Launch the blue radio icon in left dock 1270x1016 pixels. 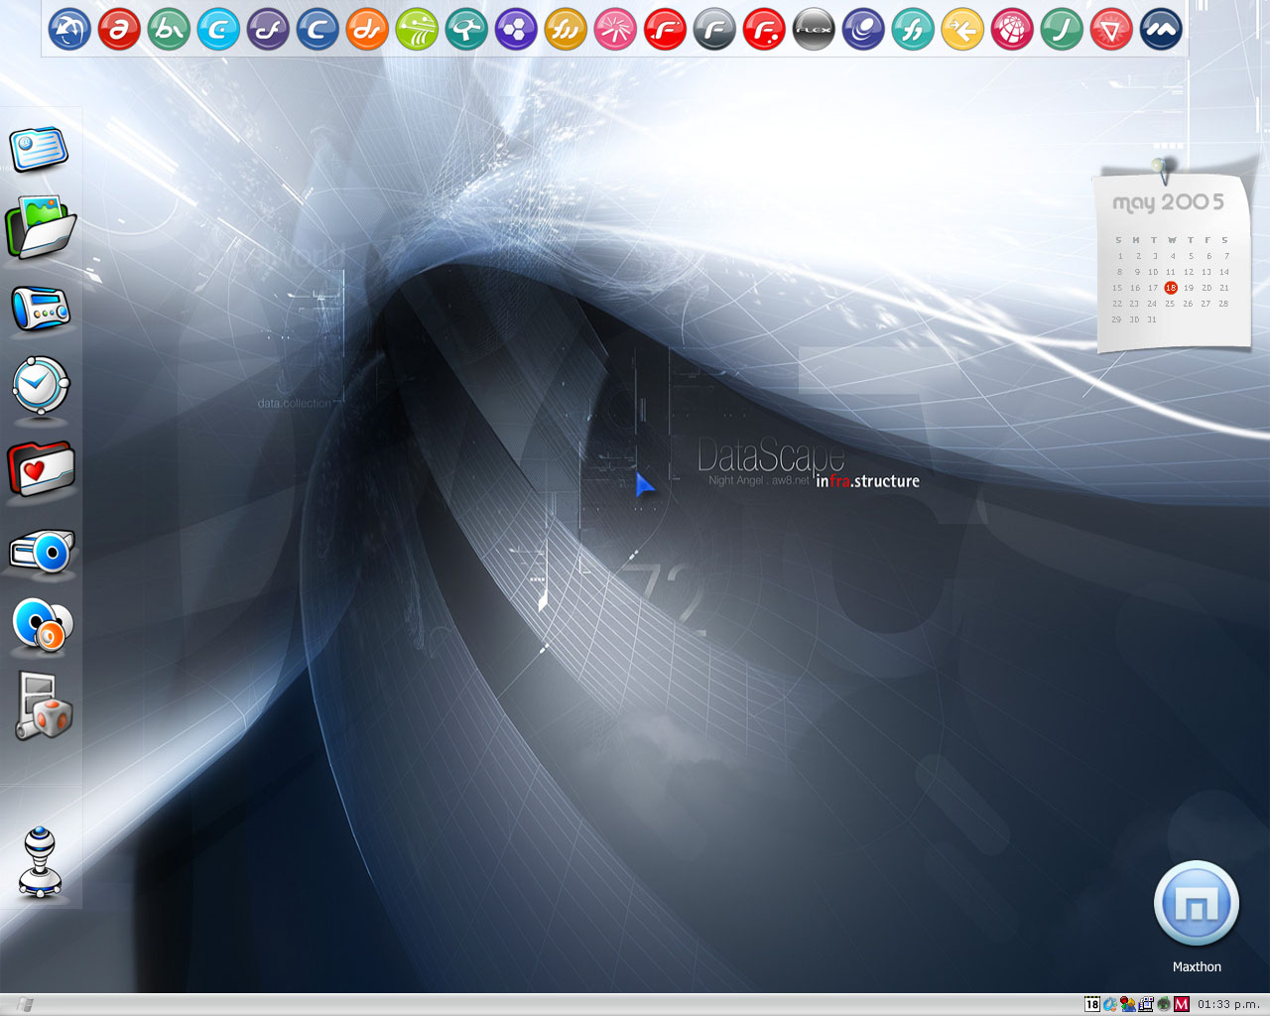[x=41, y=308]
